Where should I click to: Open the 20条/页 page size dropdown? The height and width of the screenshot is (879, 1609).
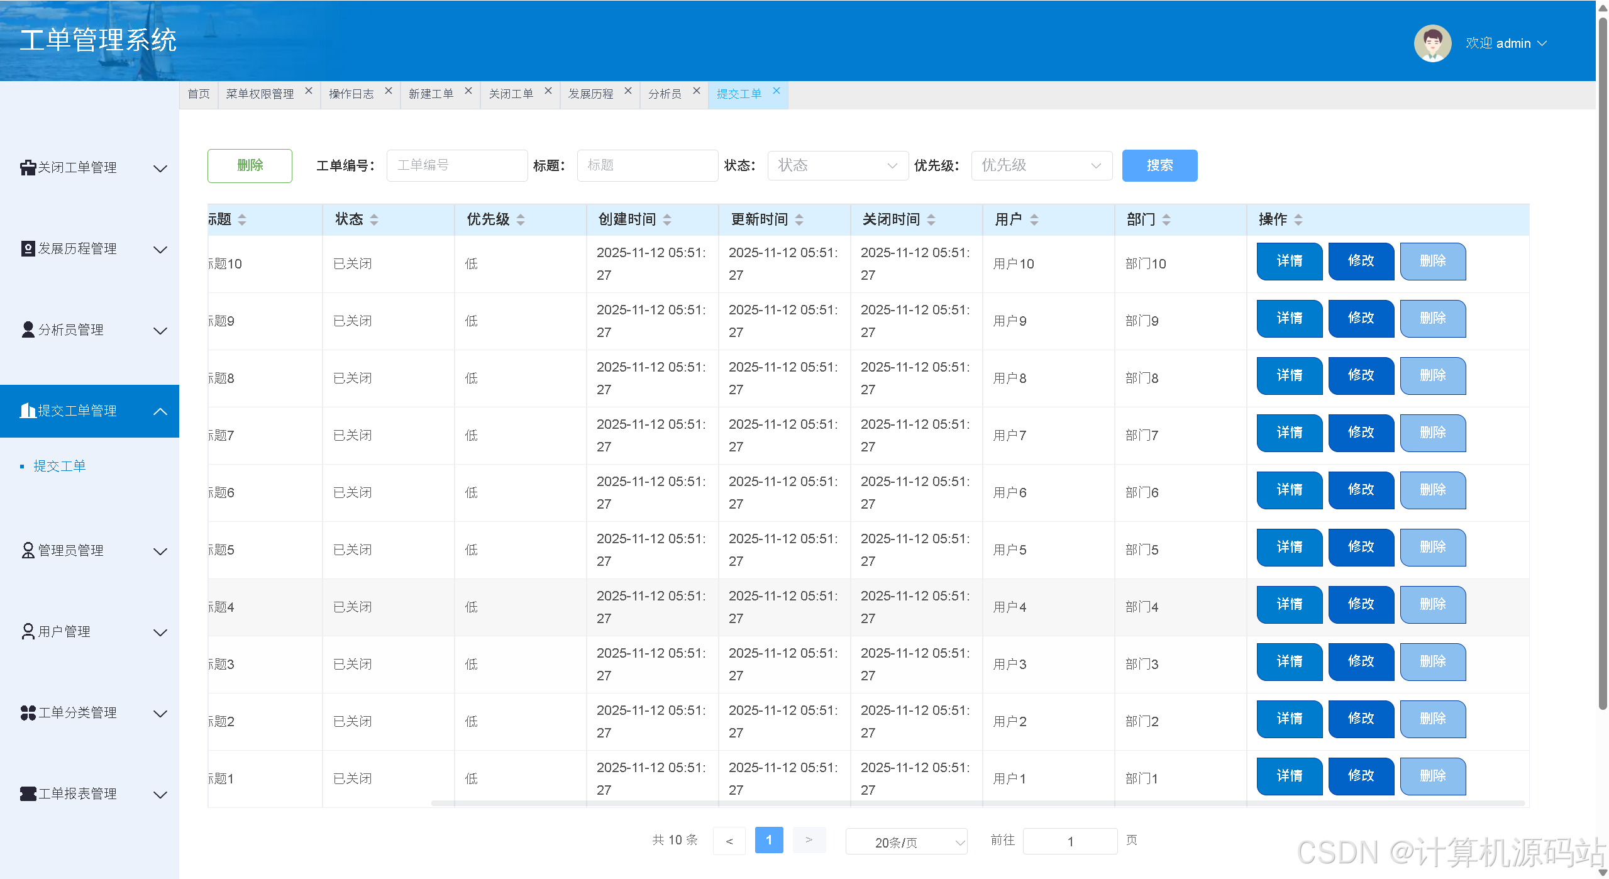(905, 842)
